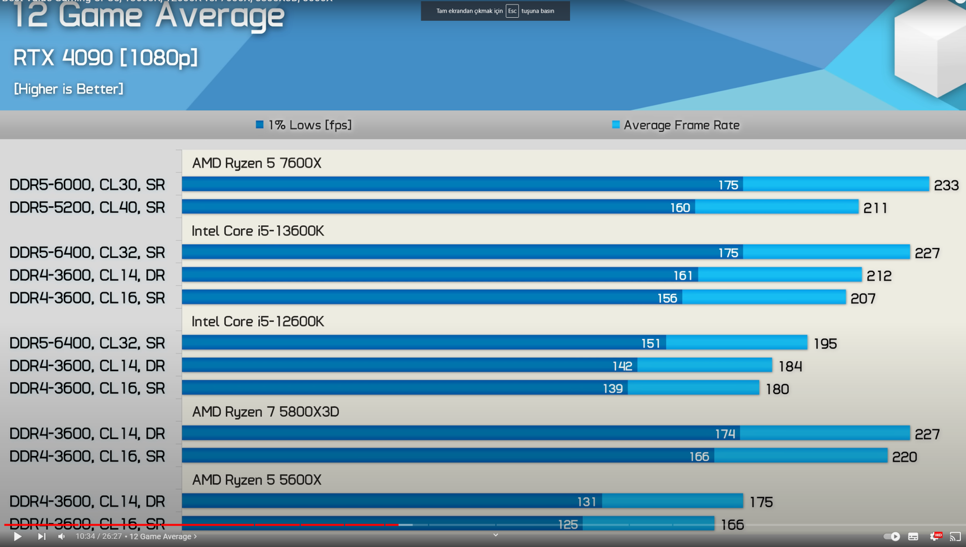
Task: Toggle the autoplay switch
Action: click(892, 536)
